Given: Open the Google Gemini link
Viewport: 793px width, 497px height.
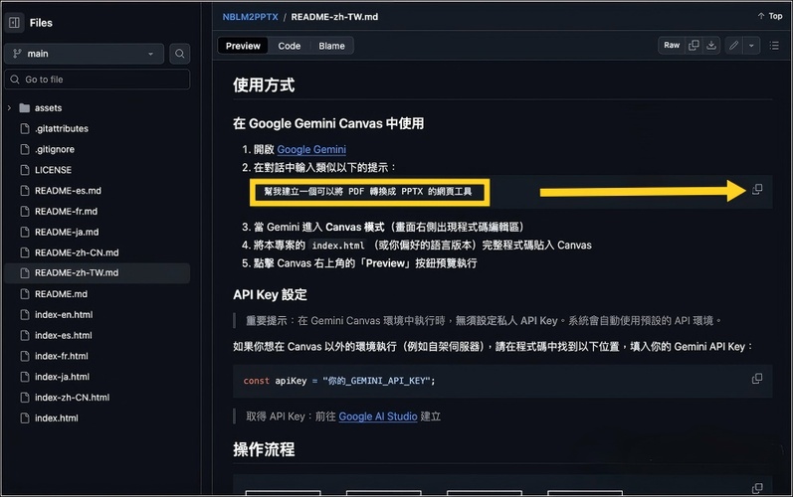Looking at the screenshot, I should [311, 149].
